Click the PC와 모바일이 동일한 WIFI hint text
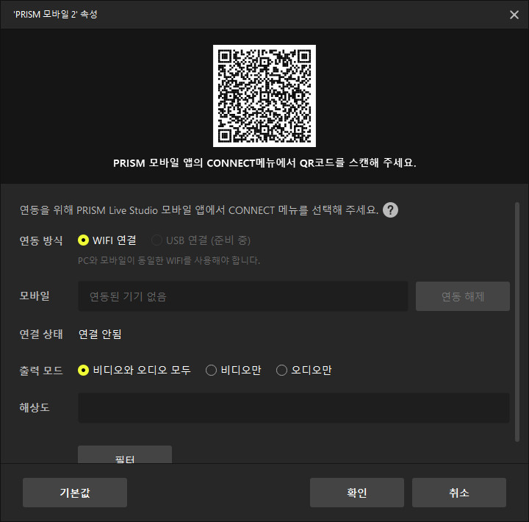The width and height of the screenshot is (529, 522). (169, 260)
